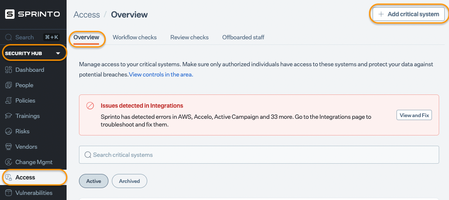
Task: Click the search magnifier icon in sidebar
Action: (9, 37)
